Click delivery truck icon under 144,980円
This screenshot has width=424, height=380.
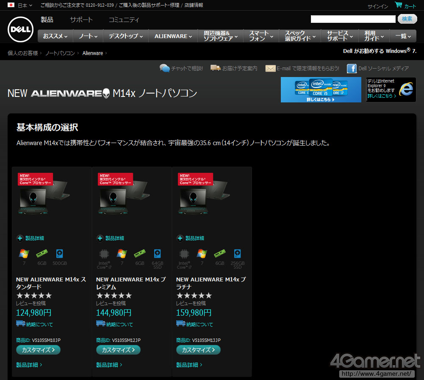(x=100, y=323)
